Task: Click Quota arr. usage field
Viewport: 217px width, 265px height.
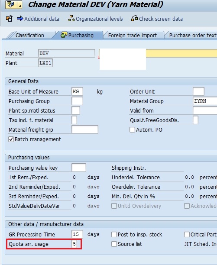Action: (x=74, y=244)
